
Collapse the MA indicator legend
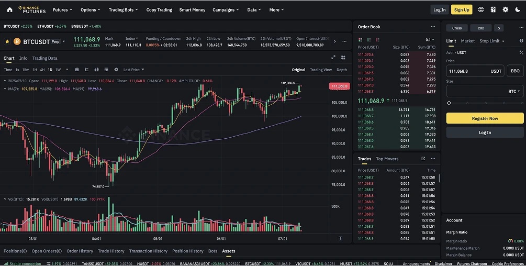pyautogui.click(x=5, y=89)
